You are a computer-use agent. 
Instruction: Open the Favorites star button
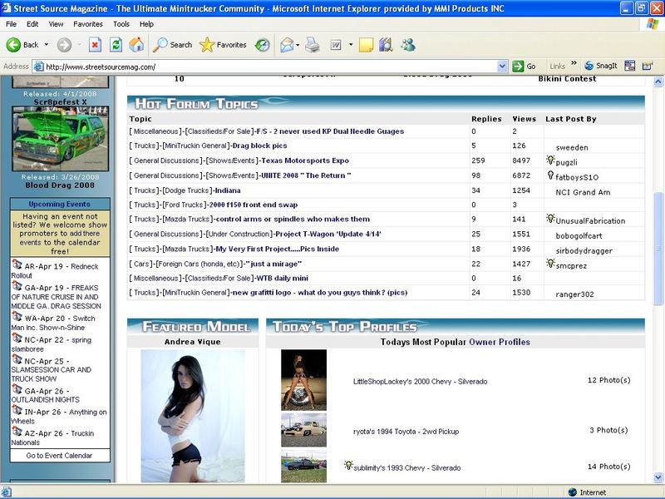(x=223, y=45)
